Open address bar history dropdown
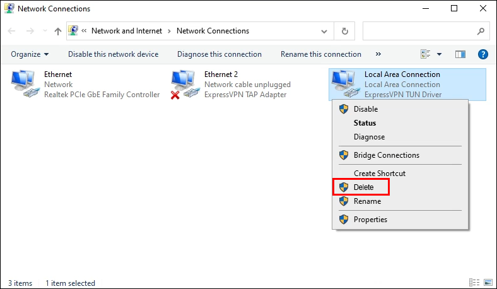The height and width of the screenshot is (289, 497). coord(326,31)
